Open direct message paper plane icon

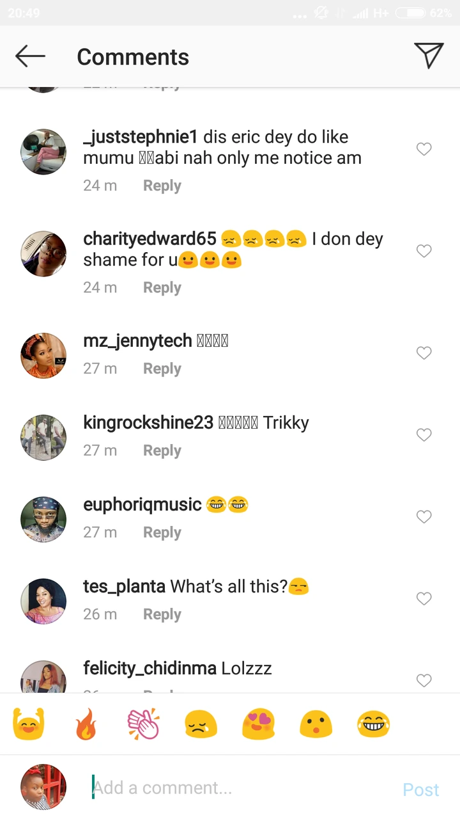(428, 56)
